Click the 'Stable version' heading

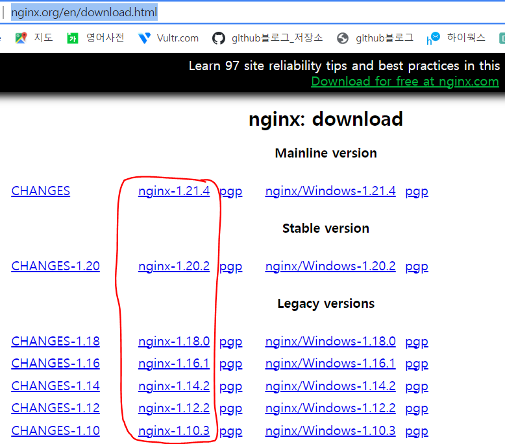click(x=326, y=228)
